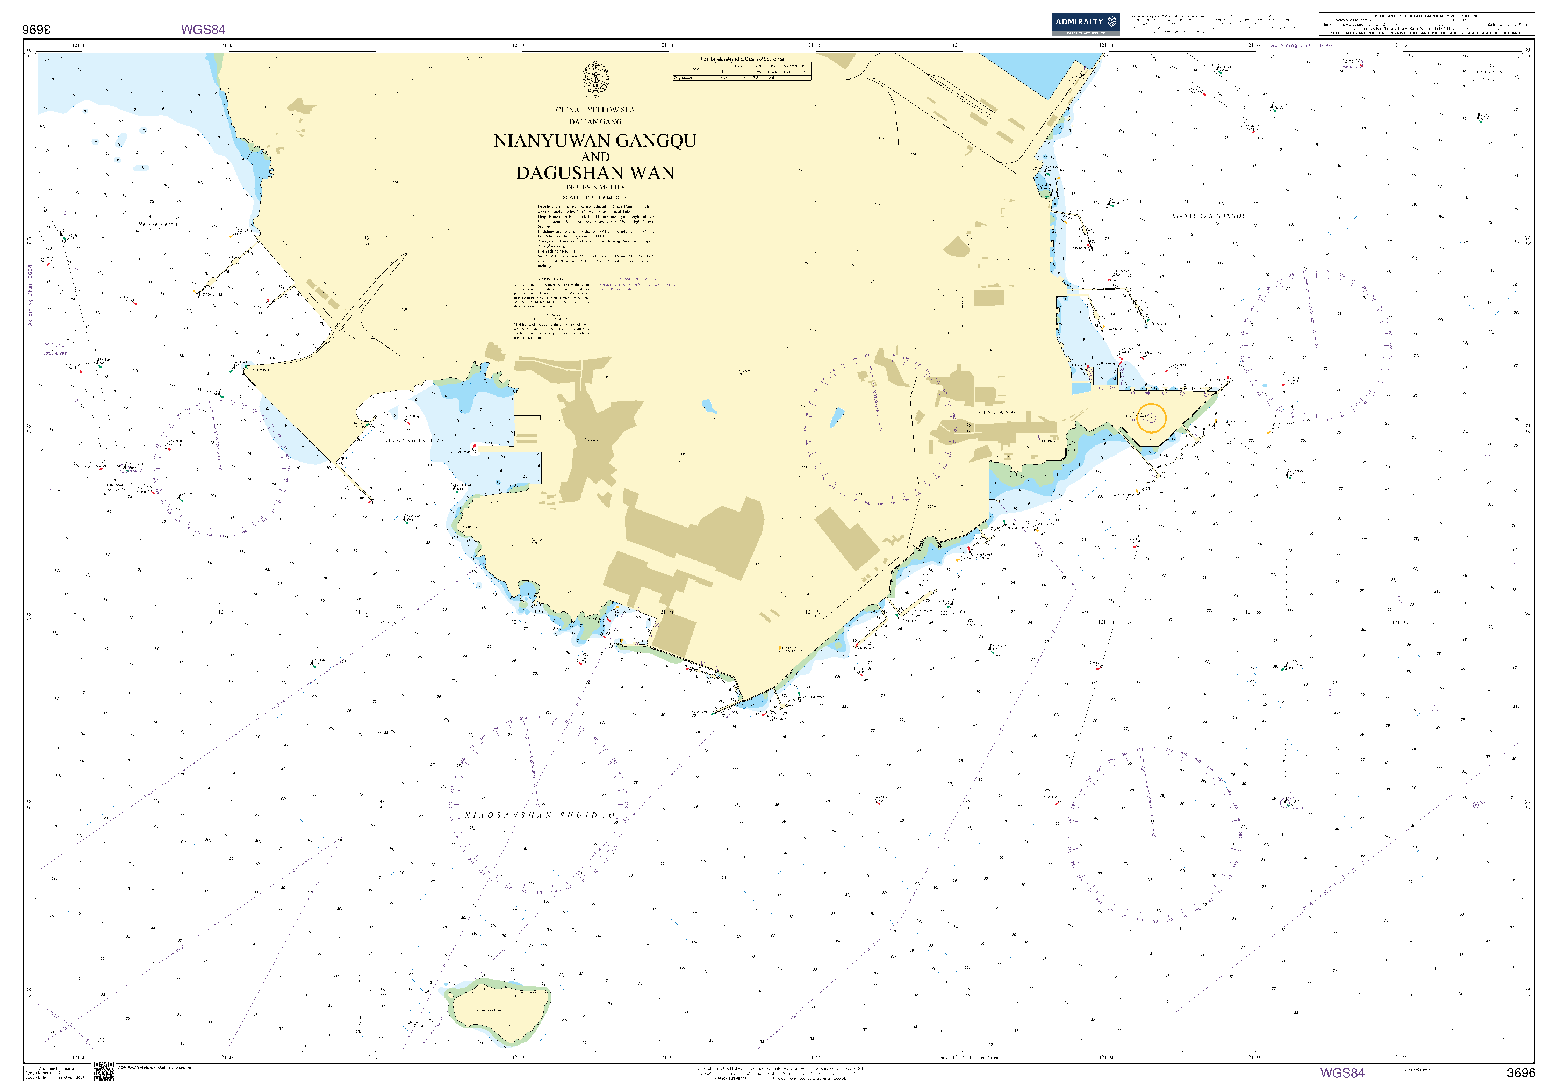Click the Crown Copyright notice text
Screen dimensions: 1558x1087
(x=1219, y=23)
